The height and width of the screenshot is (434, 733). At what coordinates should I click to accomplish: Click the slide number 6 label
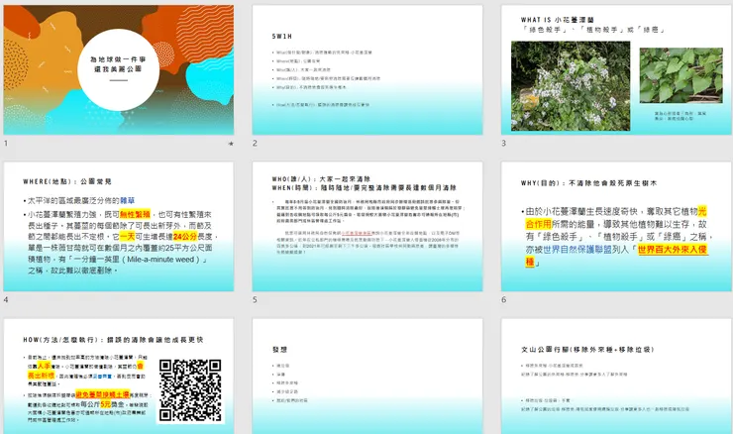pyautogui.click(x=503, y=300)
